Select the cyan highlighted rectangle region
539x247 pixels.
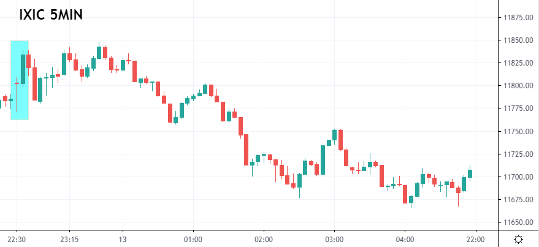point(20,80)
